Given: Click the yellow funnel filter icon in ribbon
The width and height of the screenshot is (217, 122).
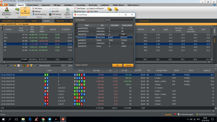Looking at the screenshot, I should tap(116, 10).
